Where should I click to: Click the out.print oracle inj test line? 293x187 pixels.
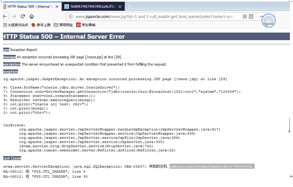pos(46,104)
